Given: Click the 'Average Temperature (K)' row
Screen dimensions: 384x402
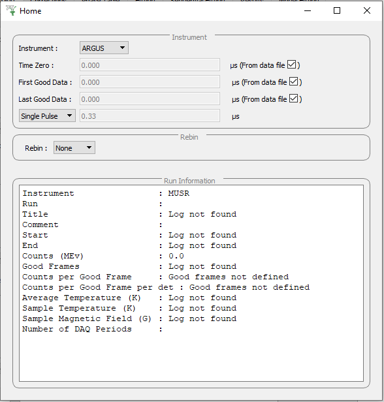Looking at the screenshot, I should point(129,298).
